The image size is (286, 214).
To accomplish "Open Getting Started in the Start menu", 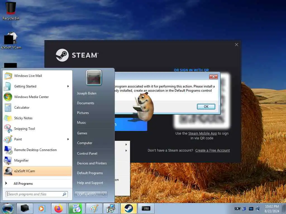I will (x=37, y=86).
